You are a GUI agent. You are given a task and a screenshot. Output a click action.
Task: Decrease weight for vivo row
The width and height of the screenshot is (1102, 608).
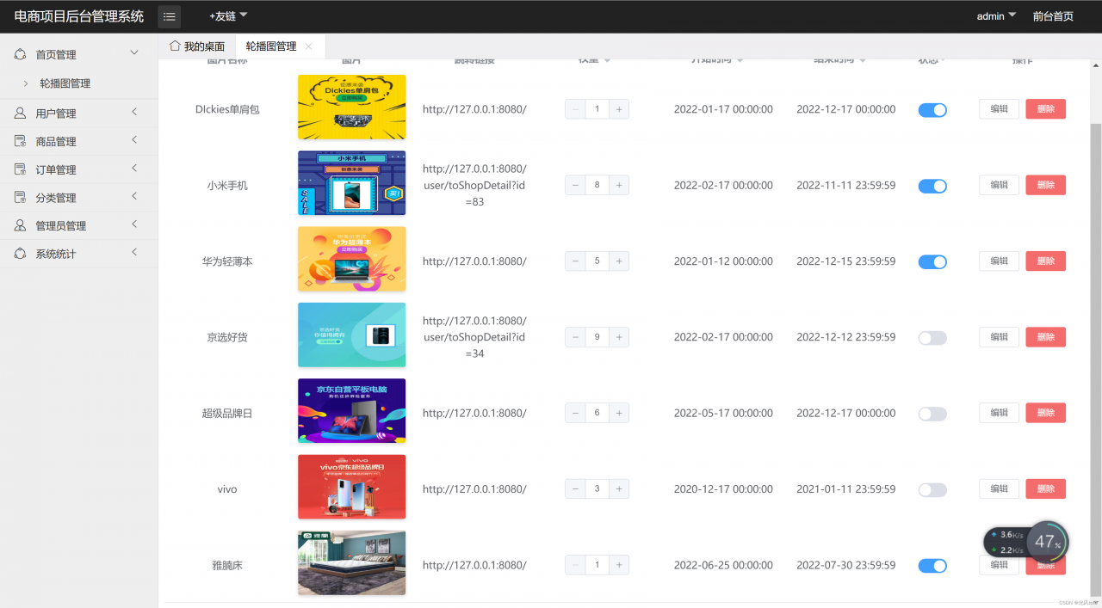click(575, 488)
